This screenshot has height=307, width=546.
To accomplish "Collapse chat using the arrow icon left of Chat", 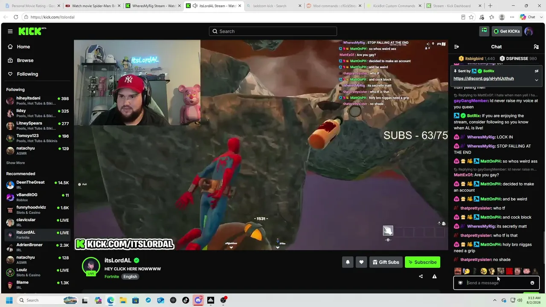I will (x=456, y=47).
